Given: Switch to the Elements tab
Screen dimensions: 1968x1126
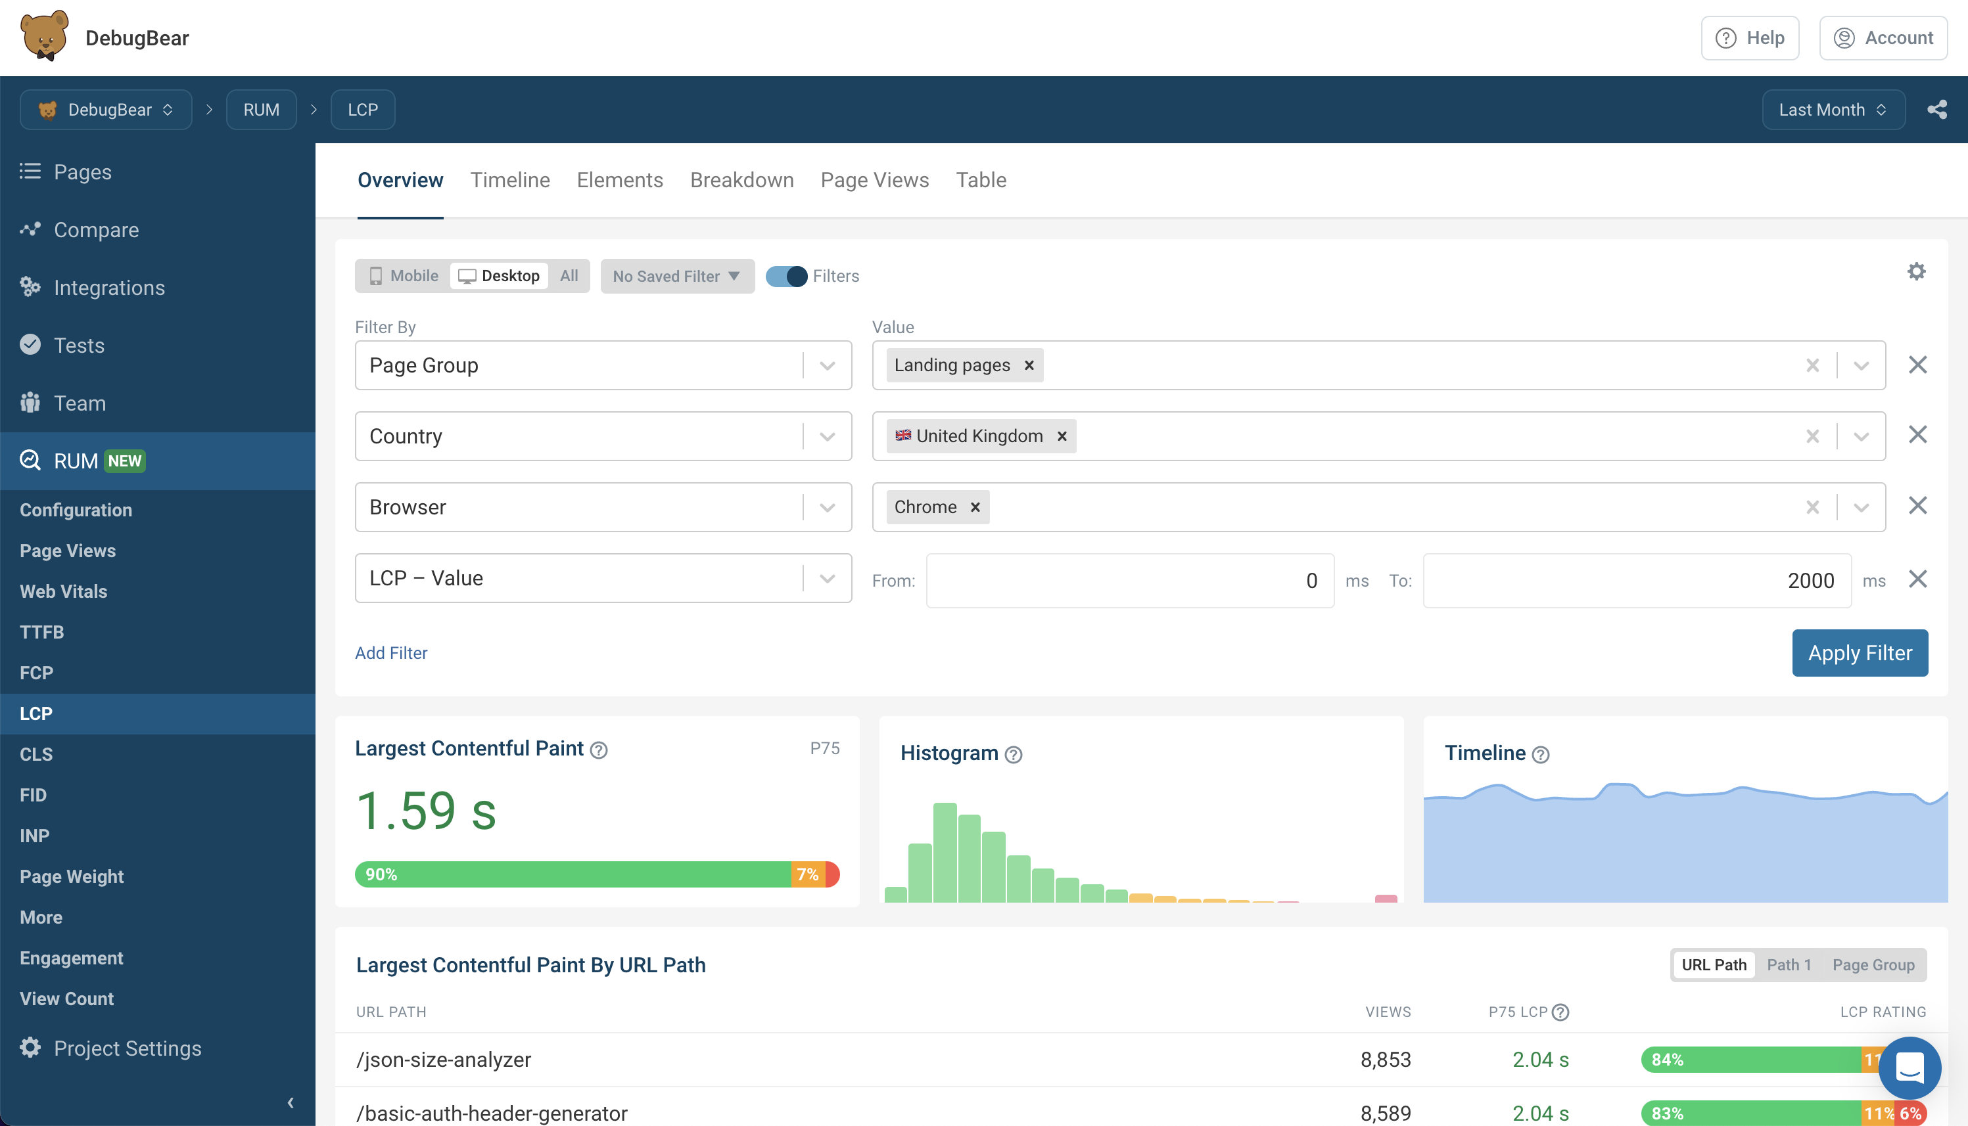Looking at the screenshot, I should (x=620, y=180).
